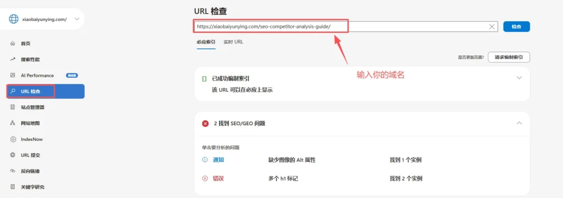Click the 站点管理器 document icon
Image resolution: width=563 pixels, height=198 pixels.
tap(13, 108)
